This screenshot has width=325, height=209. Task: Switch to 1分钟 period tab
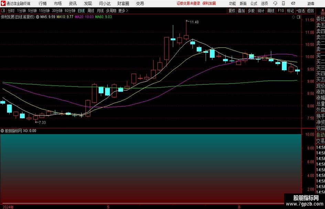click(21, 11)
